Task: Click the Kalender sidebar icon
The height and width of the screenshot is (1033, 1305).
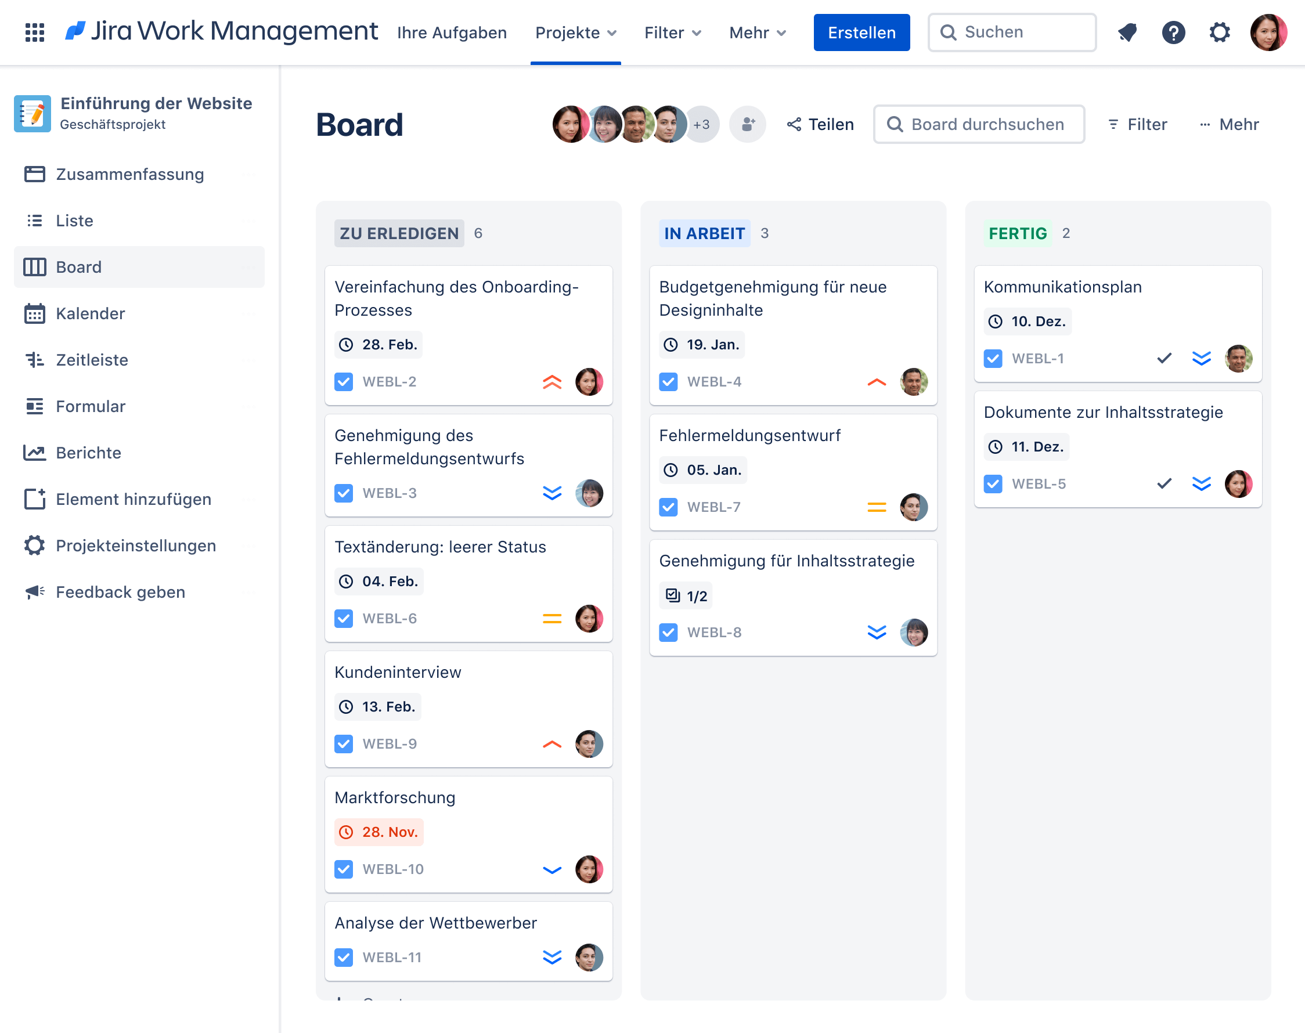Action: 34,314
